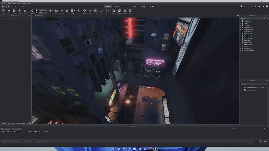Insert a new Part
Screen dimensions: 269x151
[x=50, y=11]
